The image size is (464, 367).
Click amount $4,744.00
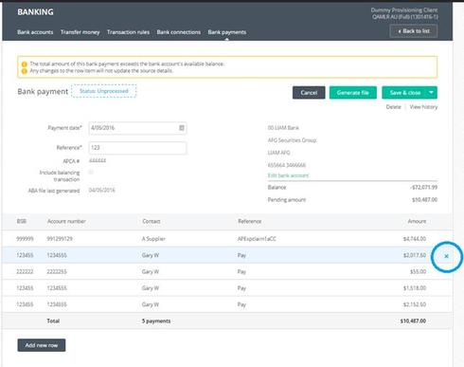pyautogui.click(x=415, y=239)
